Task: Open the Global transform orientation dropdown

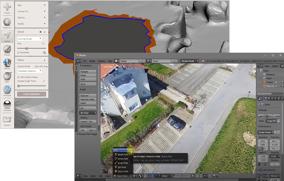Action: [x=167, y=176]
